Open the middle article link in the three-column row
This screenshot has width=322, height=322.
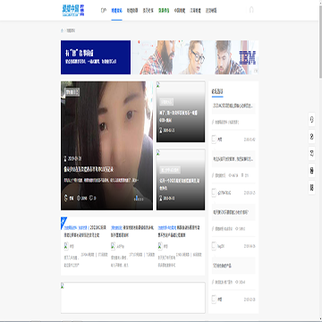(132, 232)
